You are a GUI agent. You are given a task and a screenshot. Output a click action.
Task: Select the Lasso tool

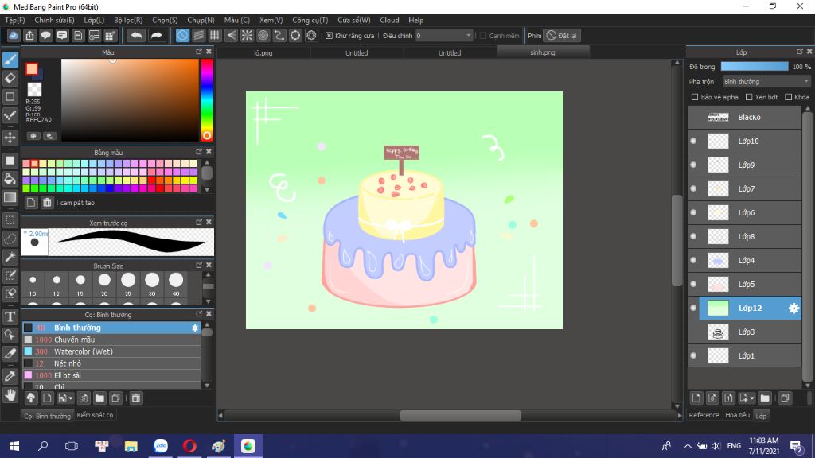10,239
